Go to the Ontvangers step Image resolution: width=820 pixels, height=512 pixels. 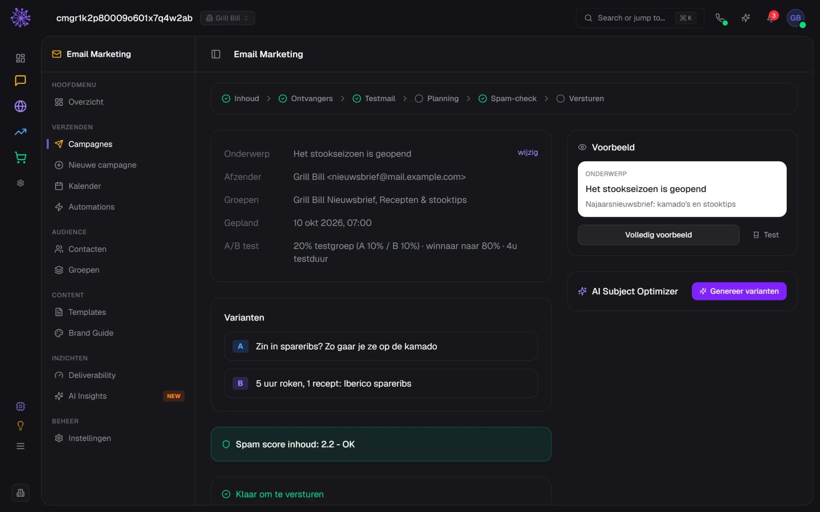point(305,99)
